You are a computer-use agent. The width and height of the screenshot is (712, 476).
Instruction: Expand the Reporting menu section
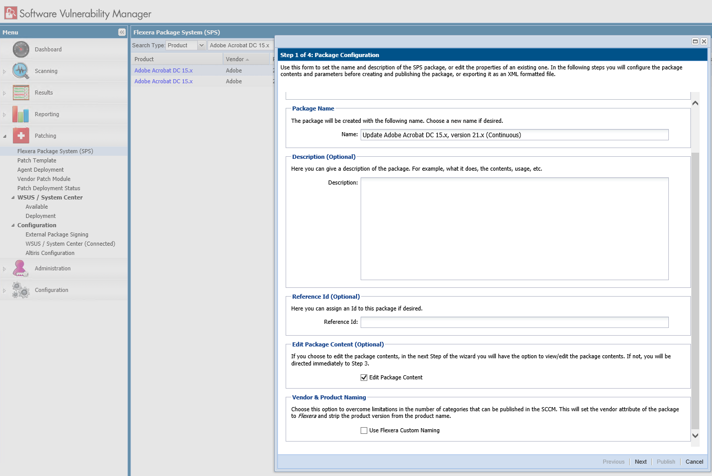[5, 115]
